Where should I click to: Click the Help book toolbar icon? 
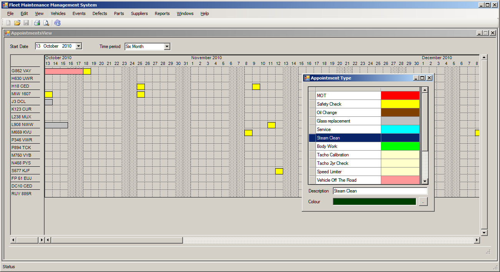tap(57, 23)
